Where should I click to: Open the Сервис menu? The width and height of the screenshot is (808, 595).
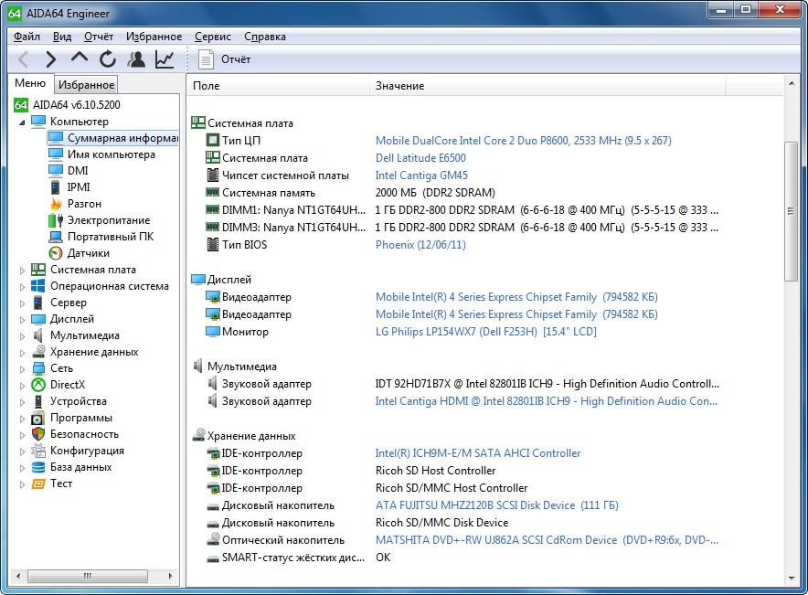point(212,37)
